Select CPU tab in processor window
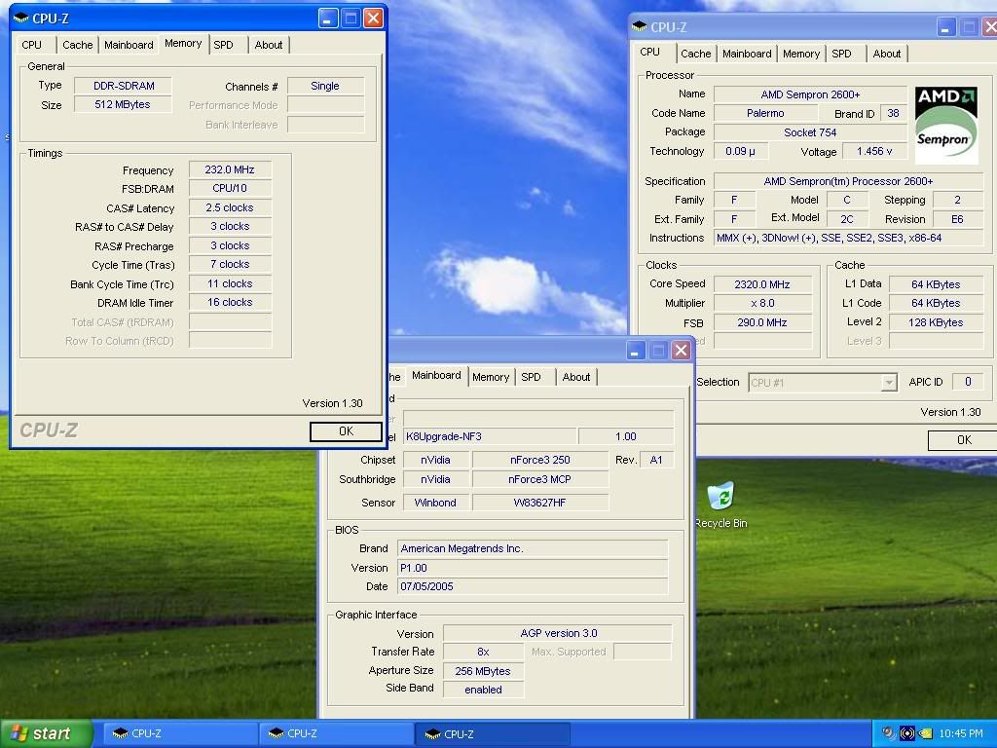 click(649, 53)
